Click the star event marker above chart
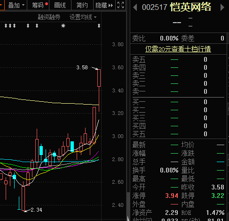The image size is (229, 221). point(63,25)
